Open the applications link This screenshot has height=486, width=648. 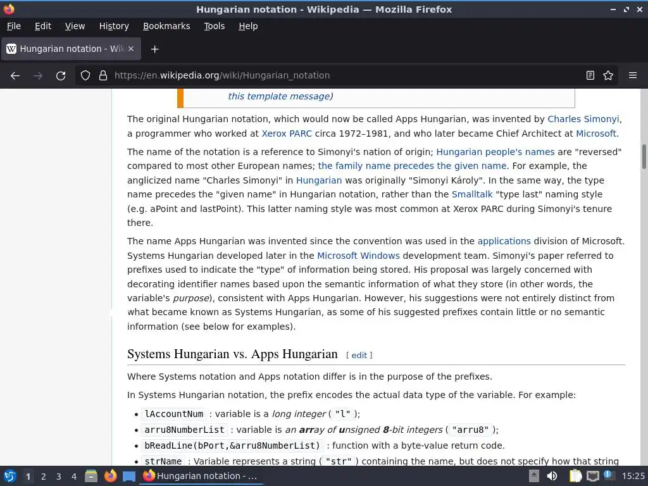click(504, 241)
